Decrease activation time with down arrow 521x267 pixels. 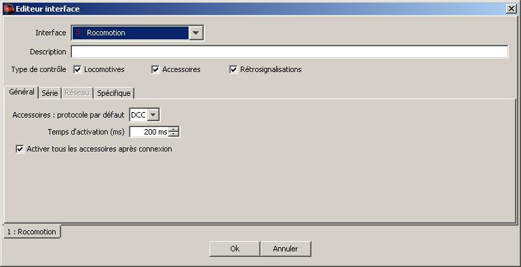(173, 135)
